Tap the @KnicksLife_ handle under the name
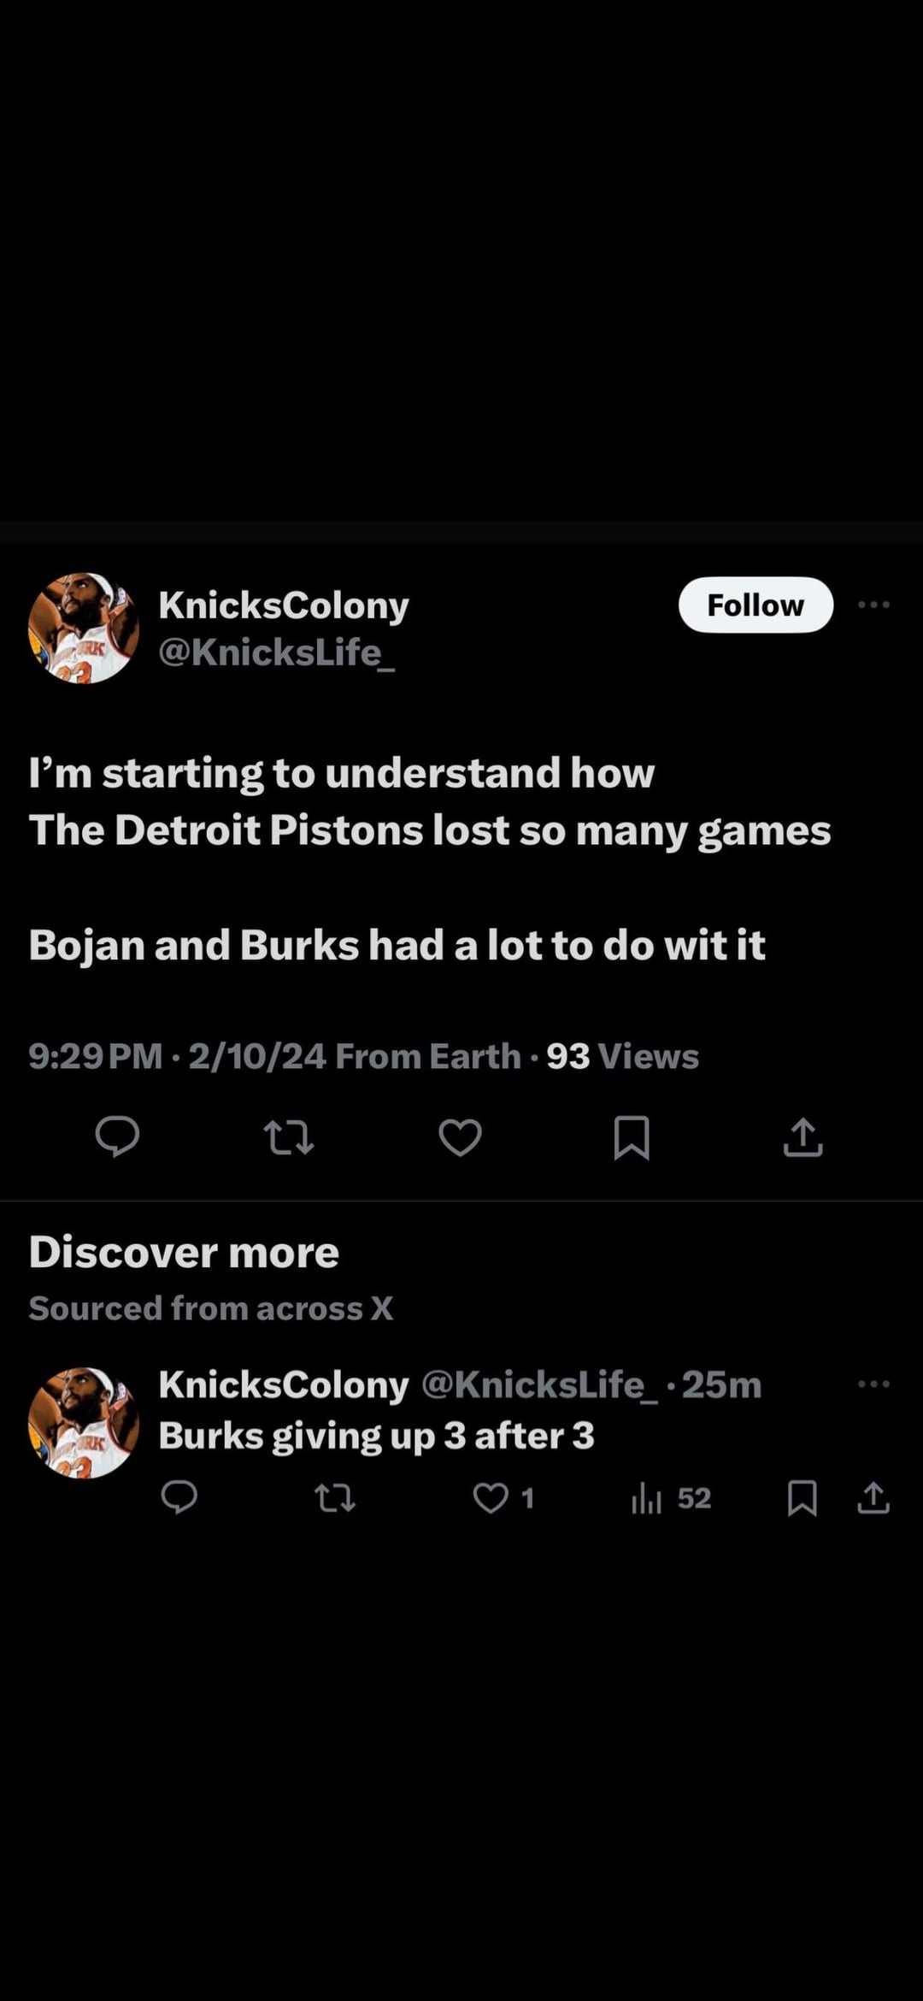This screenshot has height=2001, width=923. [x=276, y=652]
